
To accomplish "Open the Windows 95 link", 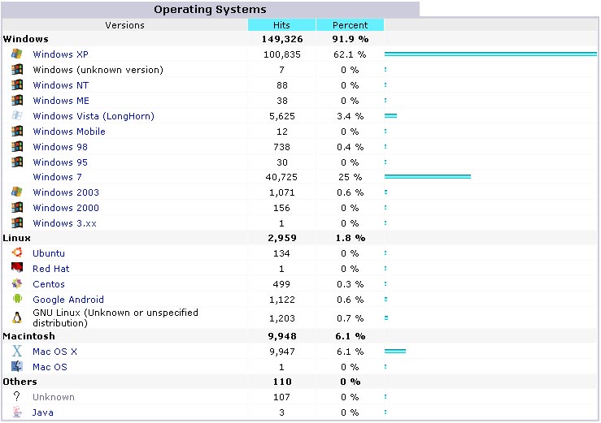I will pos(60,162).
